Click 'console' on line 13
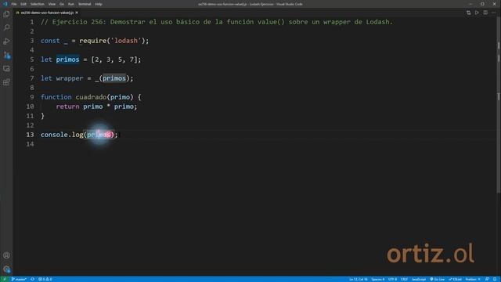Image resolution: width=501 pixels, height=282 pixels. (x=54, y=135)
